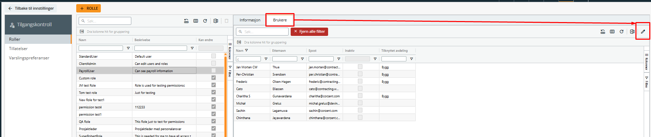This screenshot has height=137, width=651.
Task: Refresh the users grid
Action: pyautogui.click(x=622, y=31)
